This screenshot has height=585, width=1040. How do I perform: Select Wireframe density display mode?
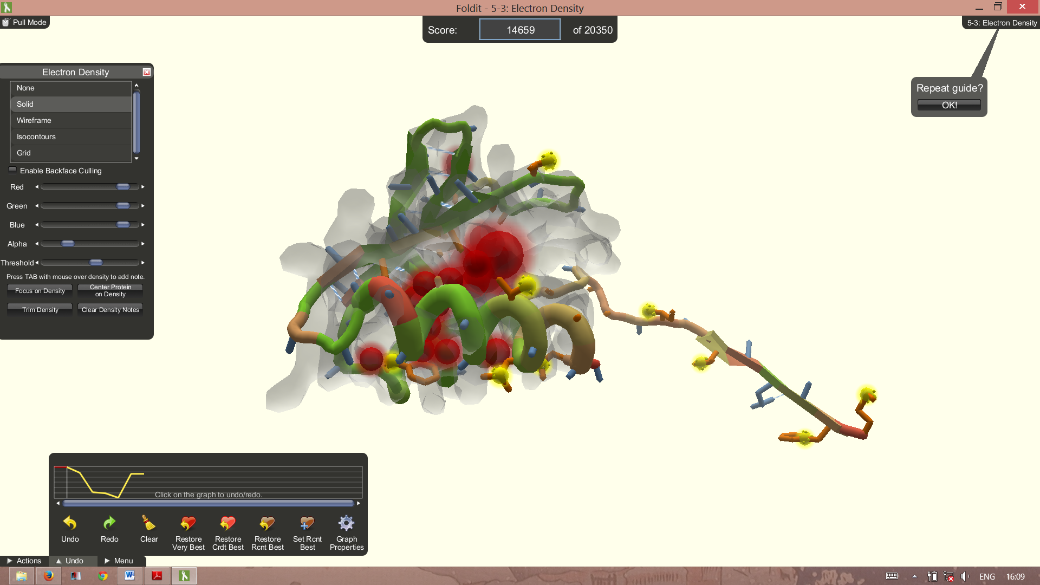point(71,120)
